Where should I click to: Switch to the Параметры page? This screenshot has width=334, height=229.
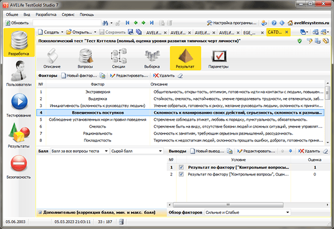219,58
